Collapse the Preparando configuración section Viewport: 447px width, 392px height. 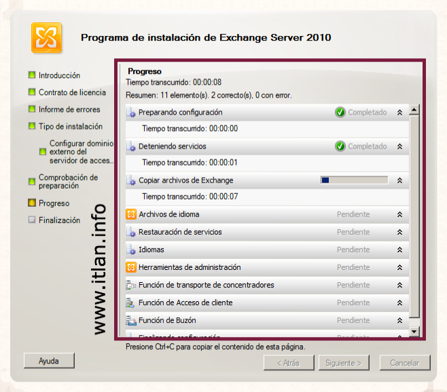[399, 113]
